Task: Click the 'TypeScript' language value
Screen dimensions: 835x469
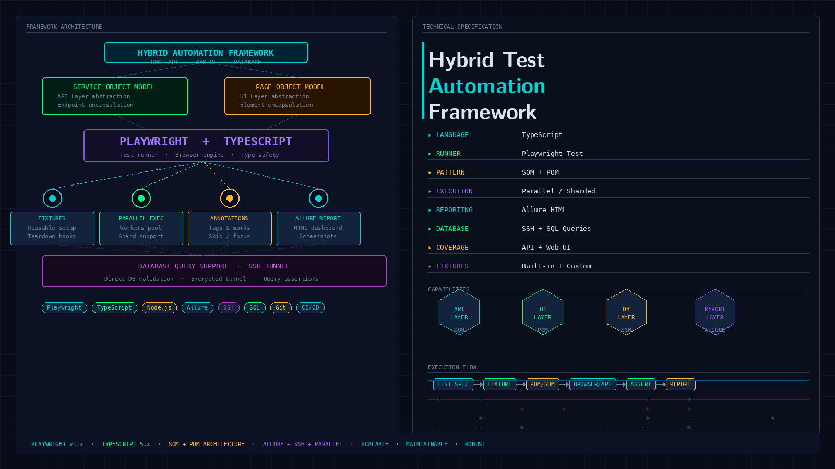Action: point(542,135)
